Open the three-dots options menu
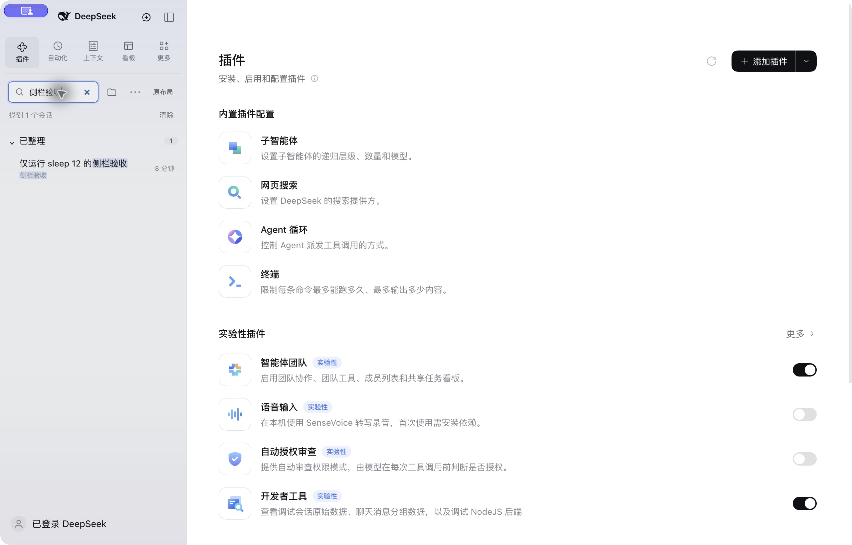This screenshot has height=545, width=852. (x=135, y=92)
